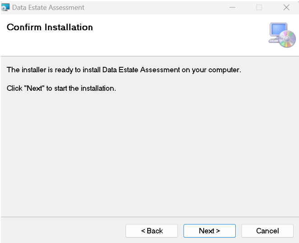Select the Confirm Installation heading
Image resolution: width=299 pixels, height=243 pixels.
[50, 27]
